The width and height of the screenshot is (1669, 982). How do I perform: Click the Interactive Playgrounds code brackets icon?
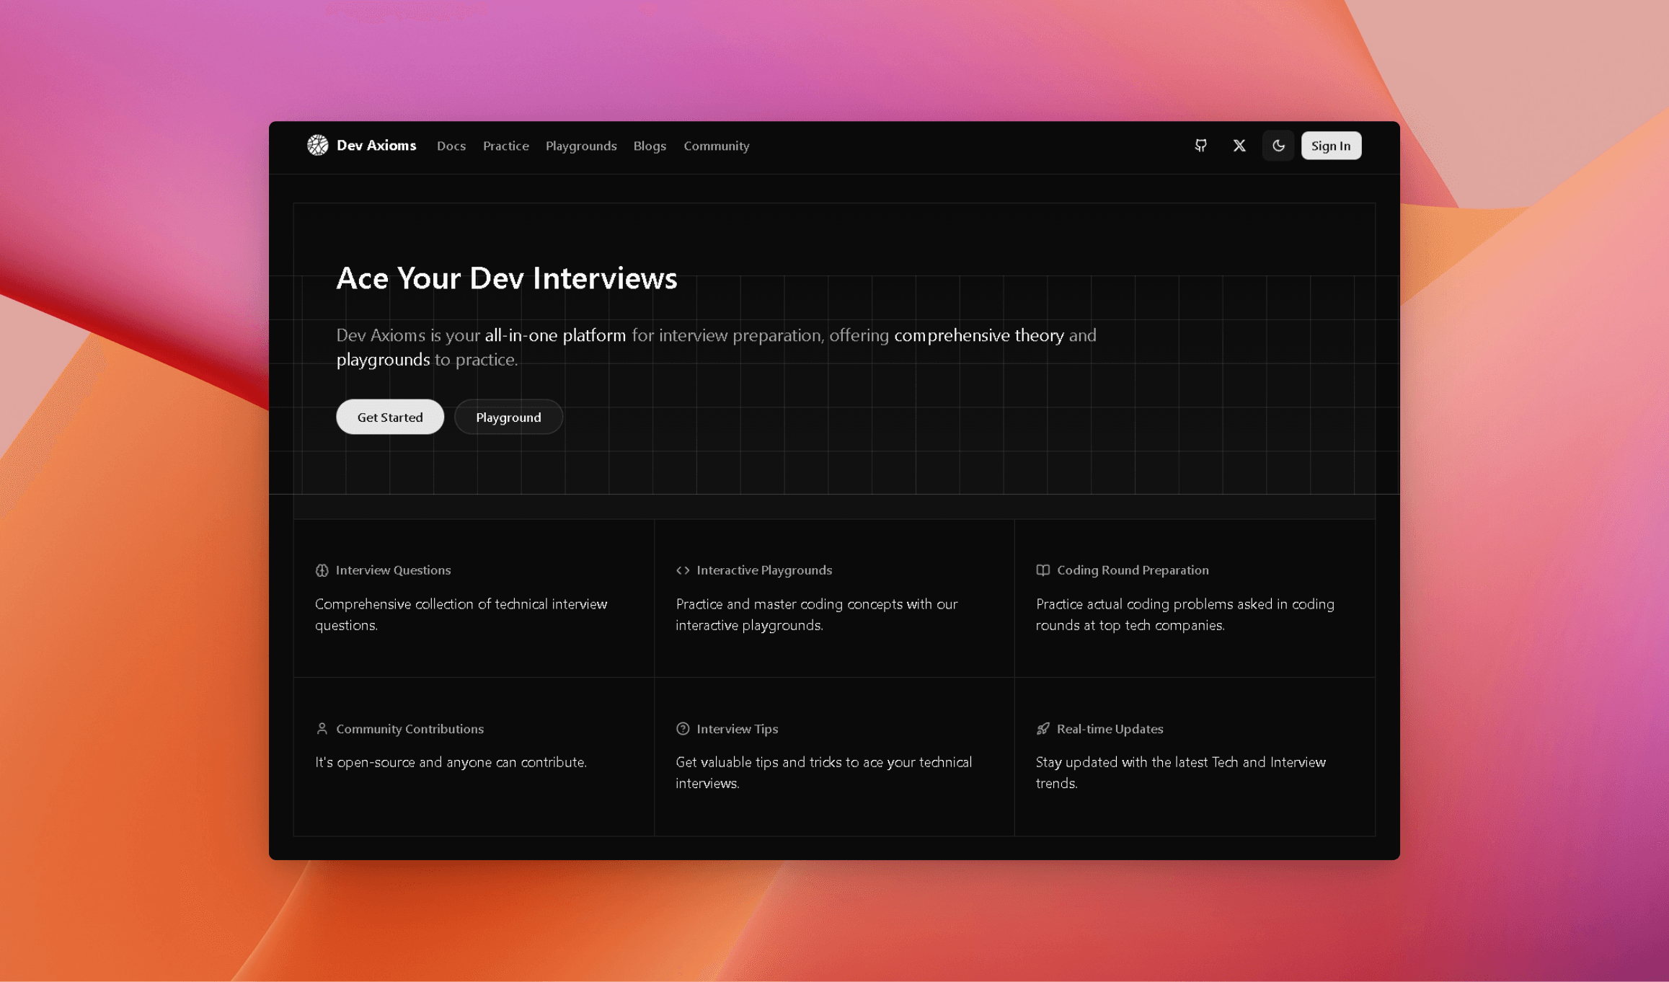tap(683, 570)
